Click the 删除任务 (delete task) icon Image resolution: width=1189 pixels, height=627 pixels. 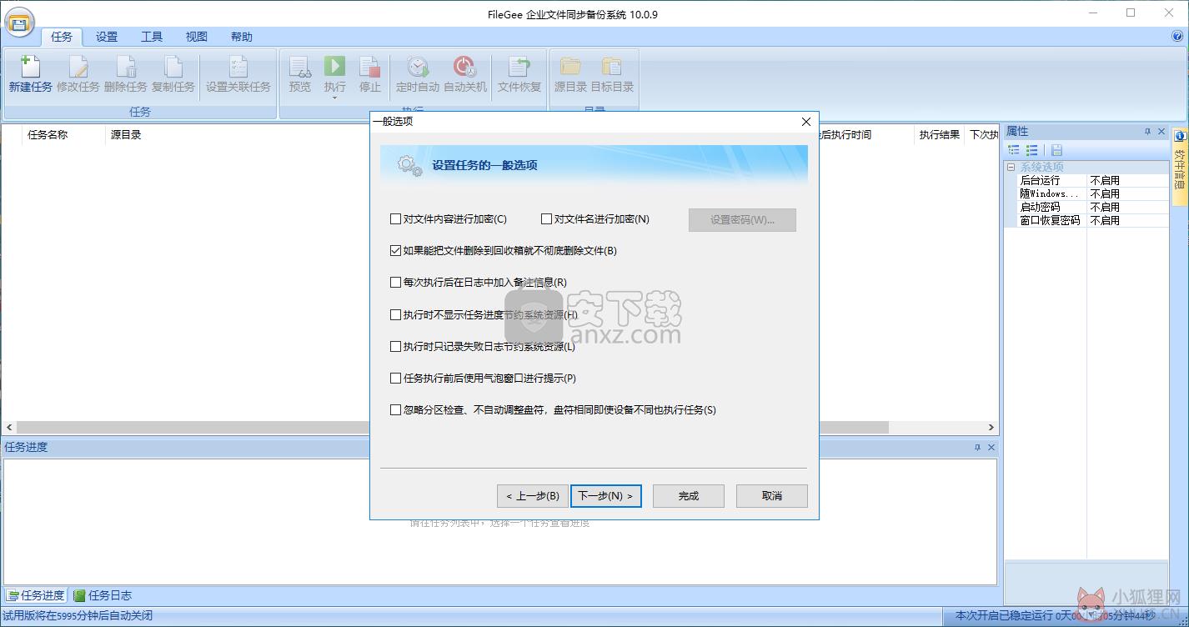pos(126,67)
